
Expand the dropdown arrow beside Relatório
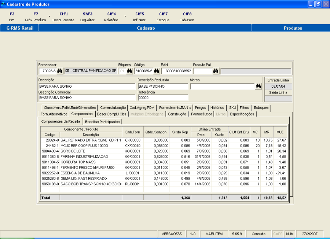click(125, 16)
